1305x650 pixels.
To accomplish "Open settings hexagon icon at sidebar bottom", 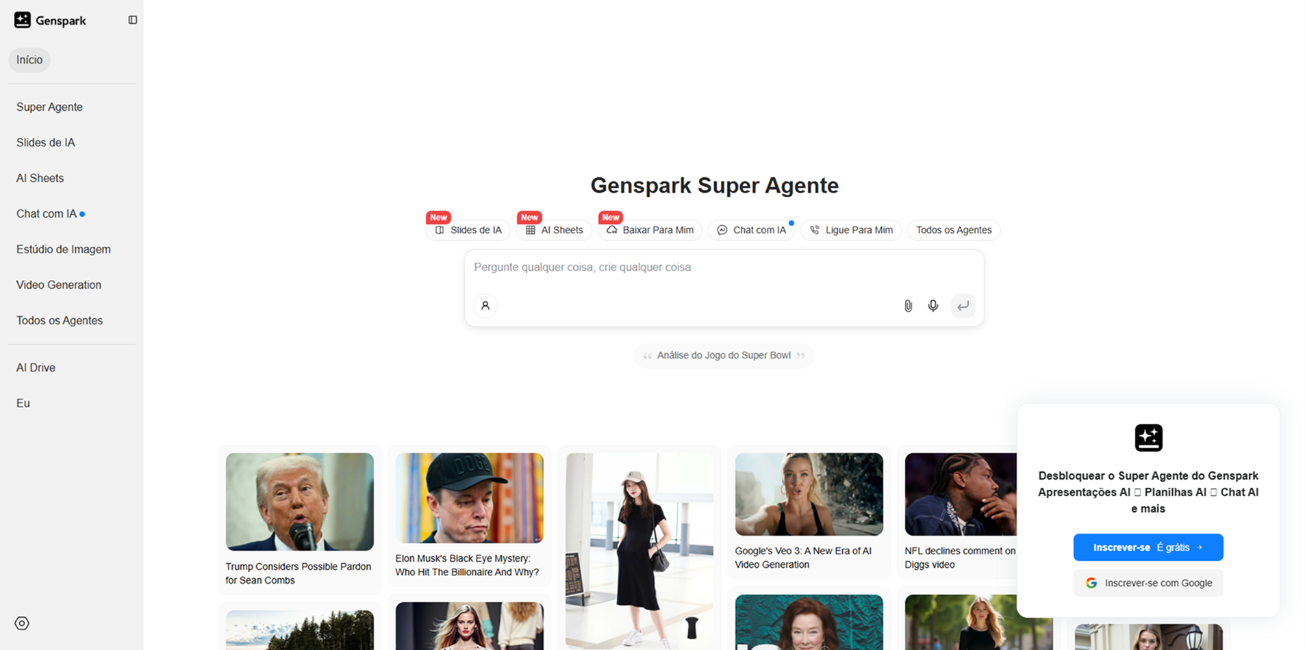I will (x=22, y=623).
